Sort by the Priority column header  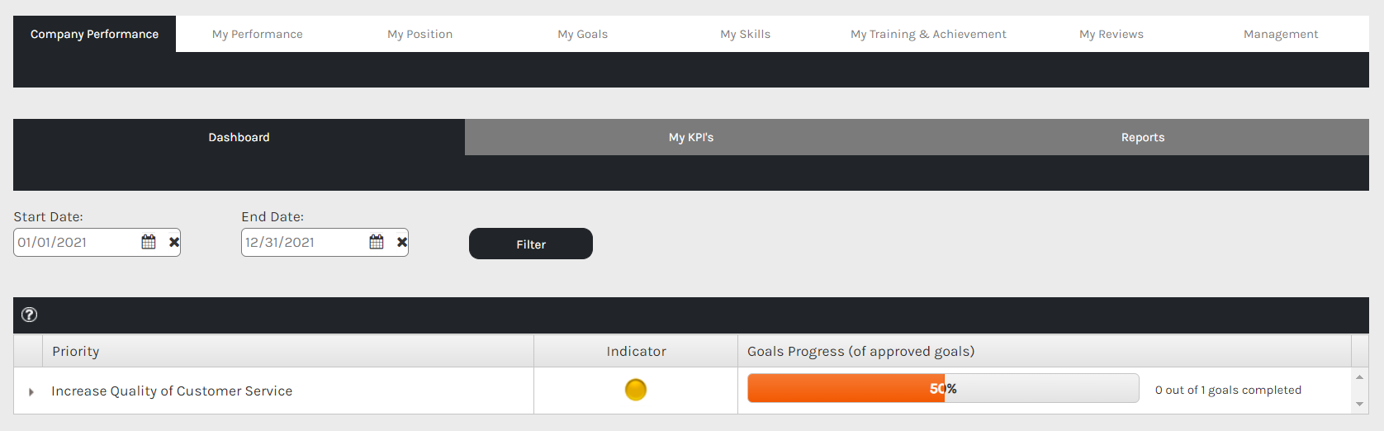[x=76, y=351]
